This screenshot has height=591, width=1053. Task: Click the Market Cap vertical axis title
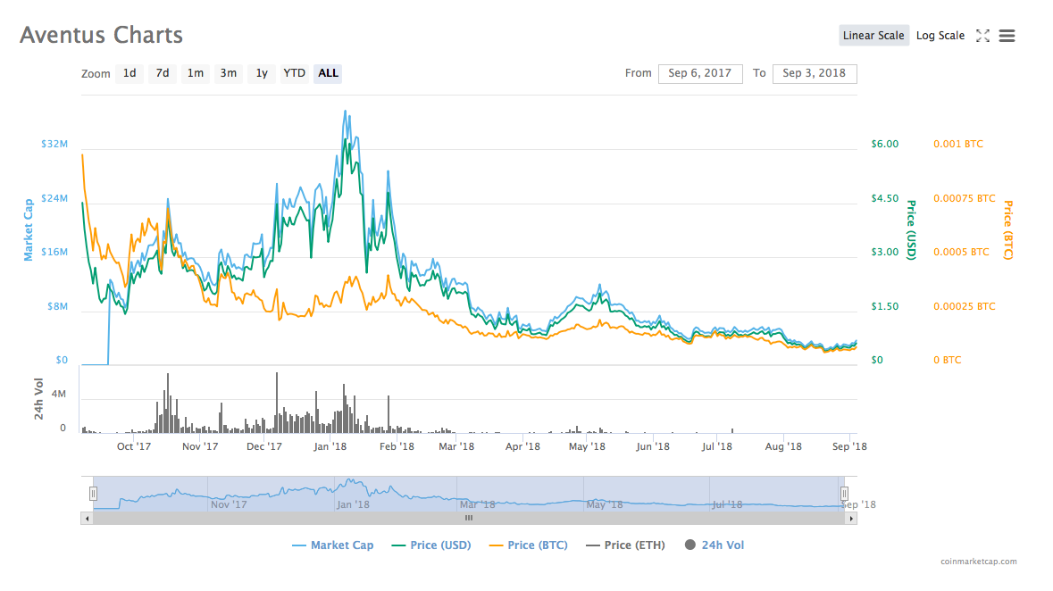coord(29,229)
